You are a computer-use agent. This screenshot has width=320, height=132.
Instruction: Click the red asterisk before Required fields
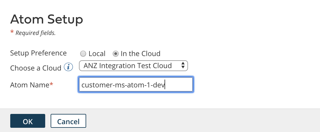tap(12, 32)
